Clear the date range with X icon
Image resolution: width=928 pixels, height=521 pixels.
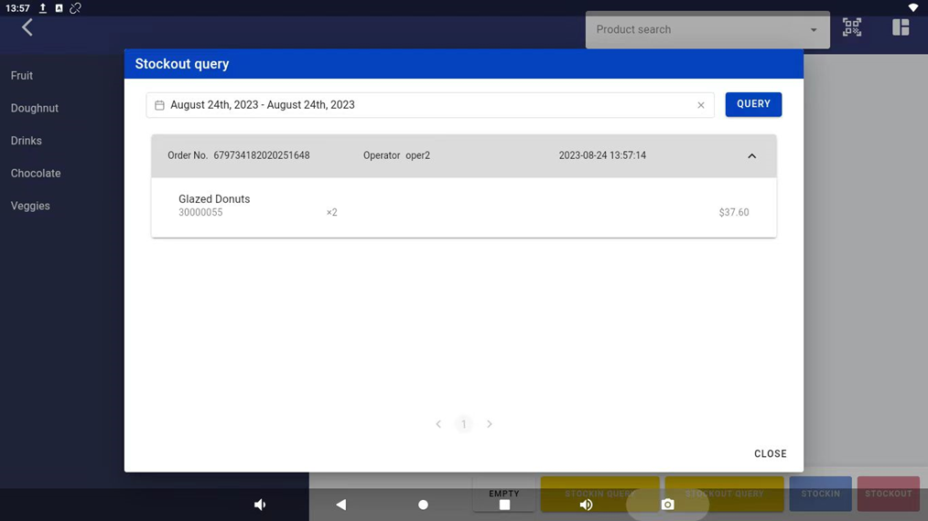pyautogui.click(x=701, y=105)
